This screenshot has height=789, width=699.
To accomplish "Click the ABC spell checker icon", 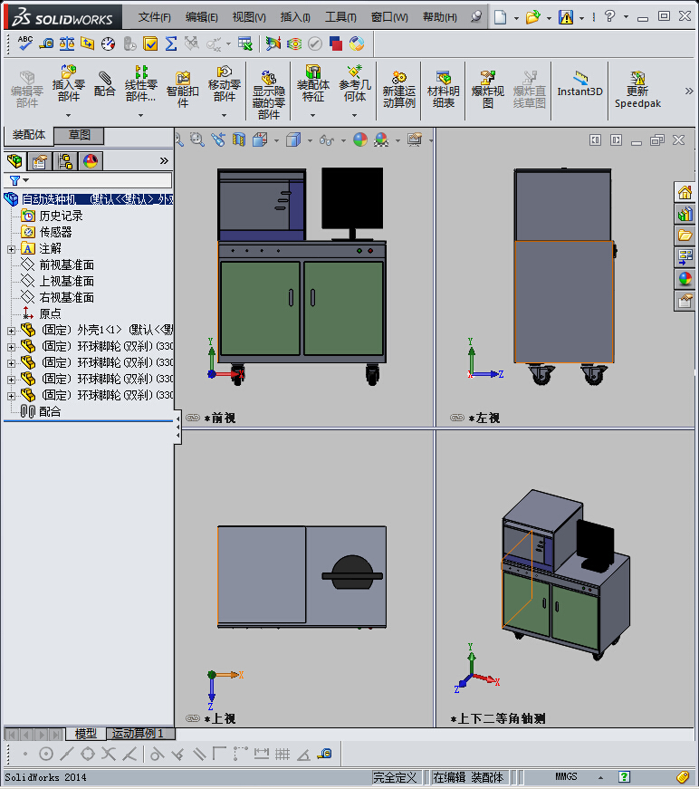I will click(24, 43).
